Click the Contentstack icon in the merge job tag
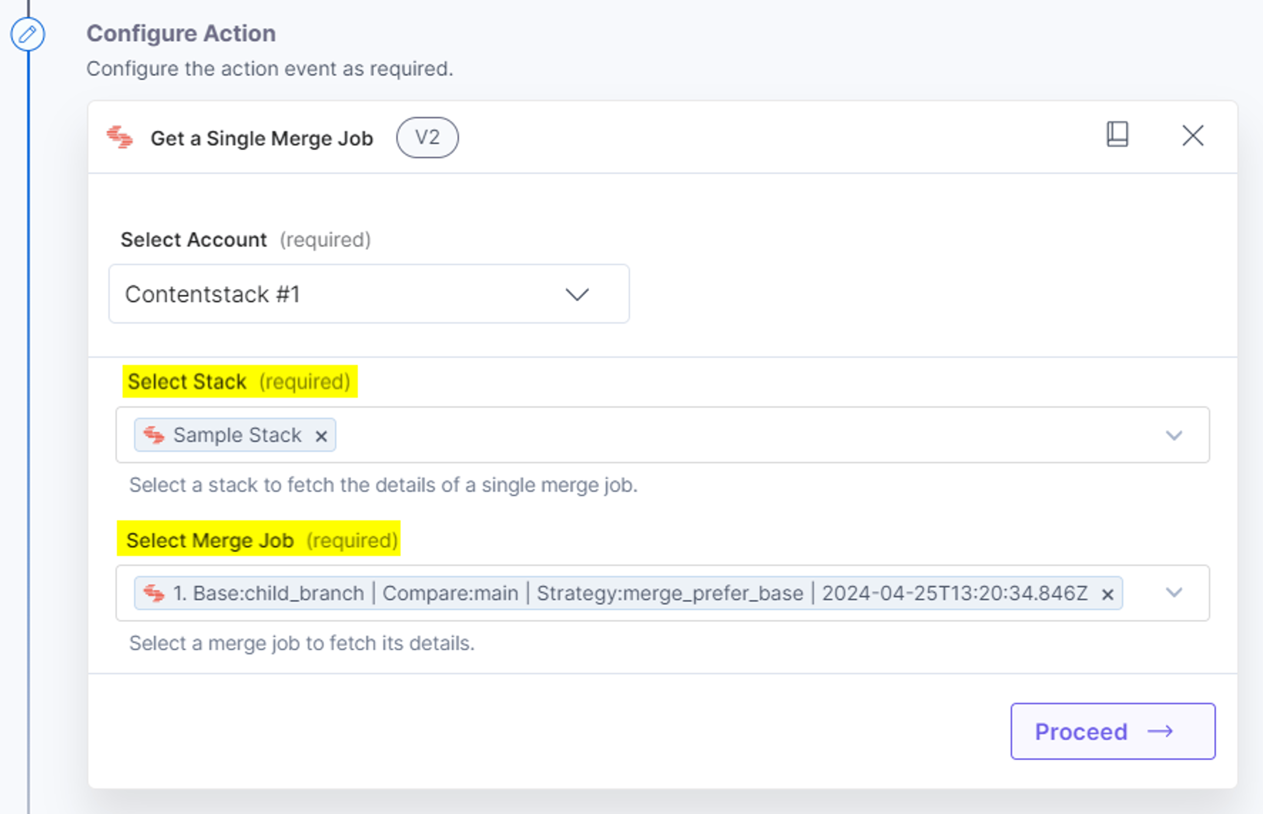 154,593
